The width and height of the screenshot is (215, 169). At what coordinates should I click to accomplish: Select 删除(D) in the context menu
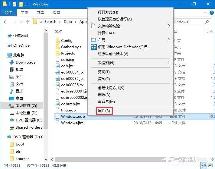(104, 95)
